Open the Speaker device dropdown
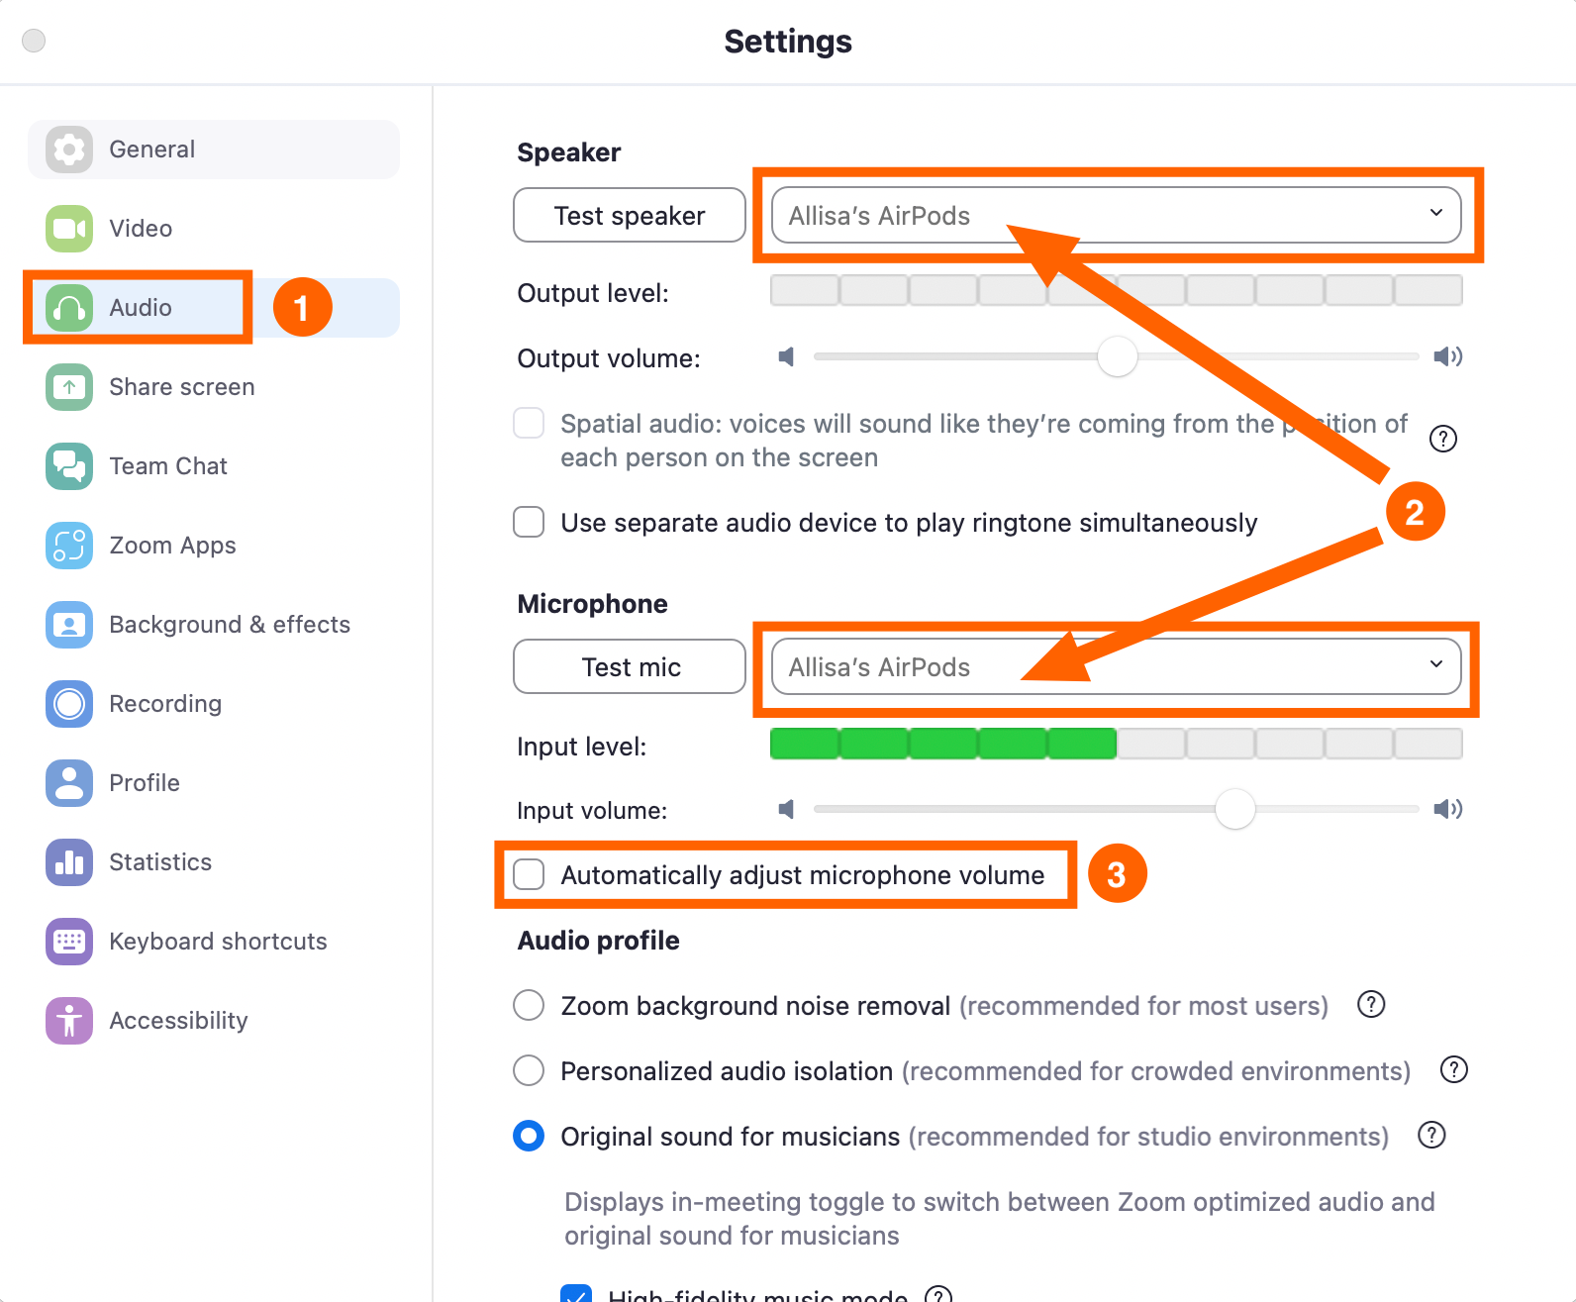The height and width of the screenshot is (1302, 1576). (1117, 215)
